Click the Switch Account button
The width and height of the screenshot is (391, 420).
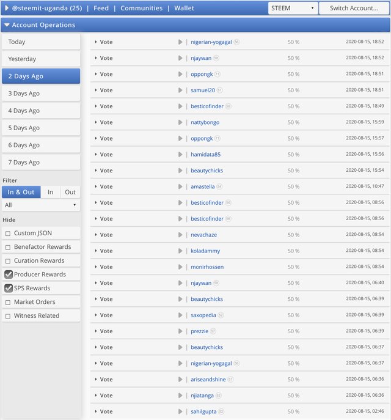354,8
